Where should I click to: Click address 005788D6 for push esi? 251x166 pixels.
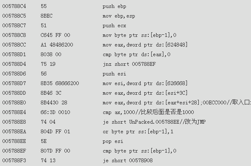tap(14, 74)
